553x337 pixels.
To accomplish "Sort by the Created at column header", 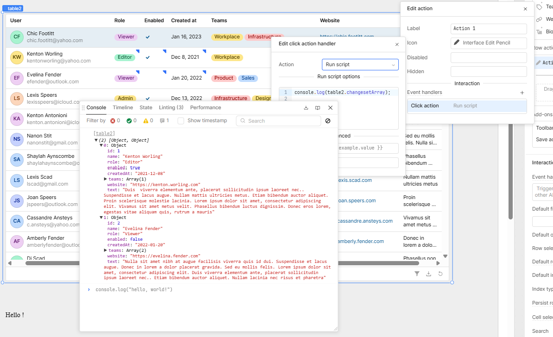I will click(184, 20).
